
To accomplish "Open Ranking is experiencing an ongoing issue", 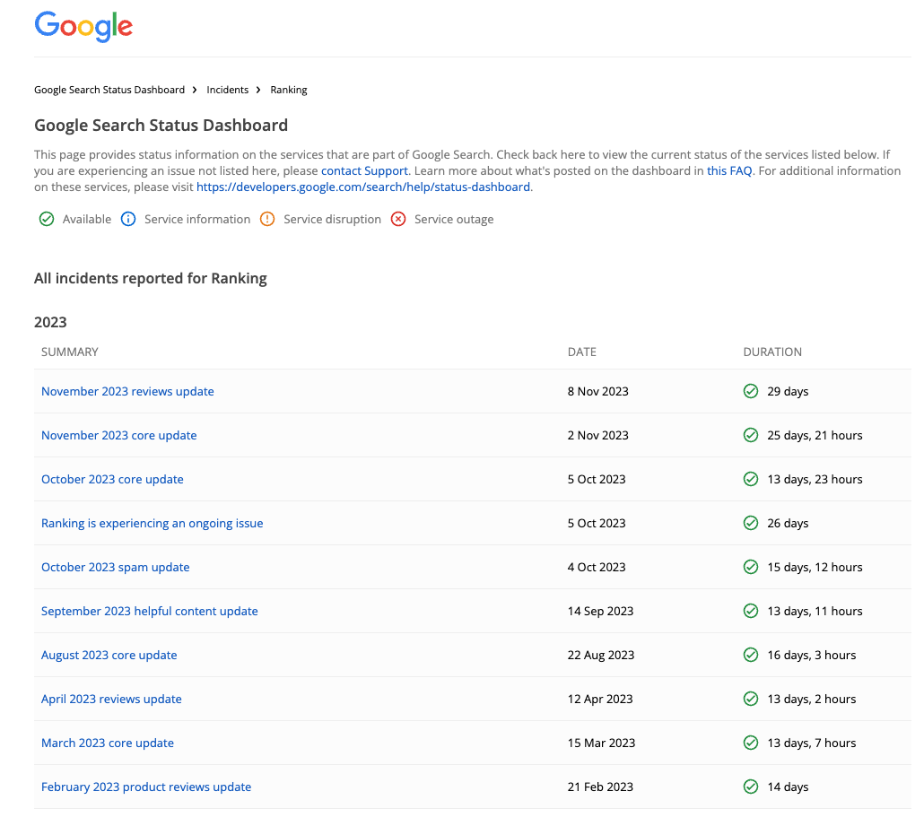I will tap(152, 523).
